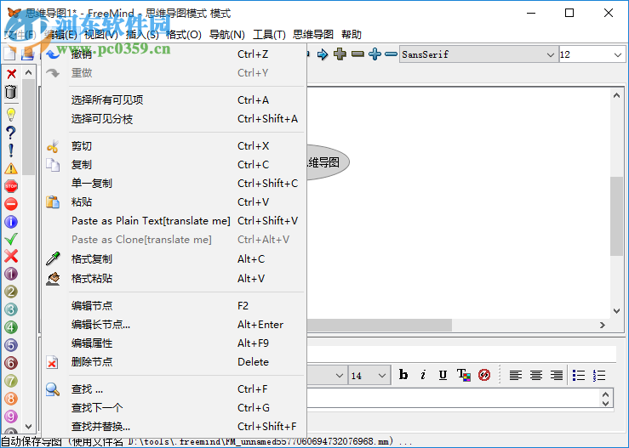Open the note font family dropdown arrow
This screenshot has width=629, height=448.
(x=340, y=376)
